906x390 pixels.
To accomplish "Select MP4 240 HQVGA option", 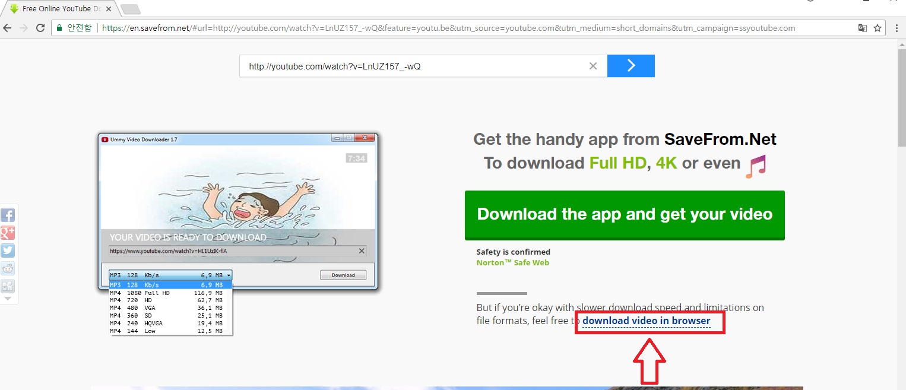I will (170, 324).
